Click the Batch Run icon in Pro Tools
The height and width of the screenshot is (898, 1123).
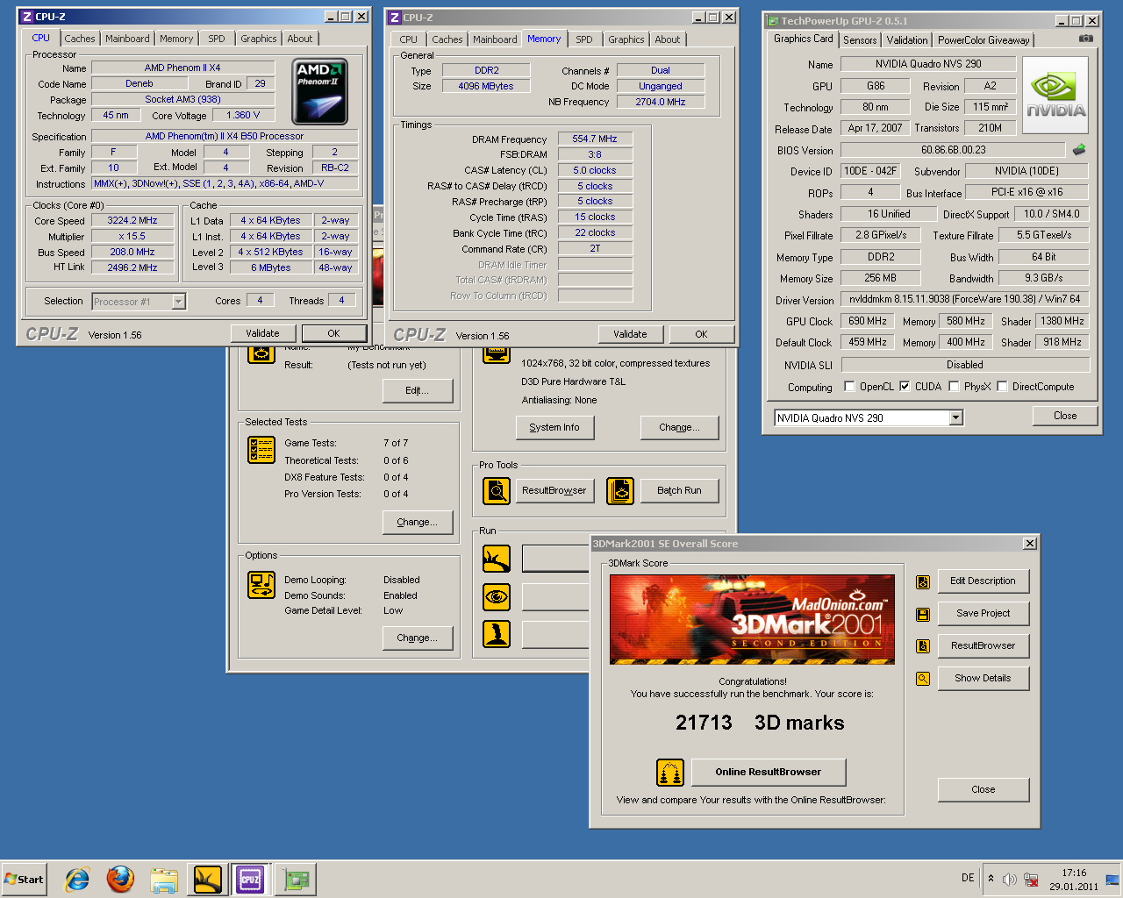pyautogui.click(x=620, y=491)
